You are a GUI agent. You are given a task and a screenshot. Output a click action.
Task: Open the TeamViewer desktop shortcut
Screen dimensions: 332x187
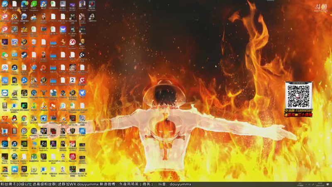[x=5, y=93]
